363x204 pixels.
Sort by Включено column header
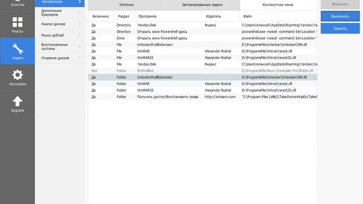click(101, 16)
